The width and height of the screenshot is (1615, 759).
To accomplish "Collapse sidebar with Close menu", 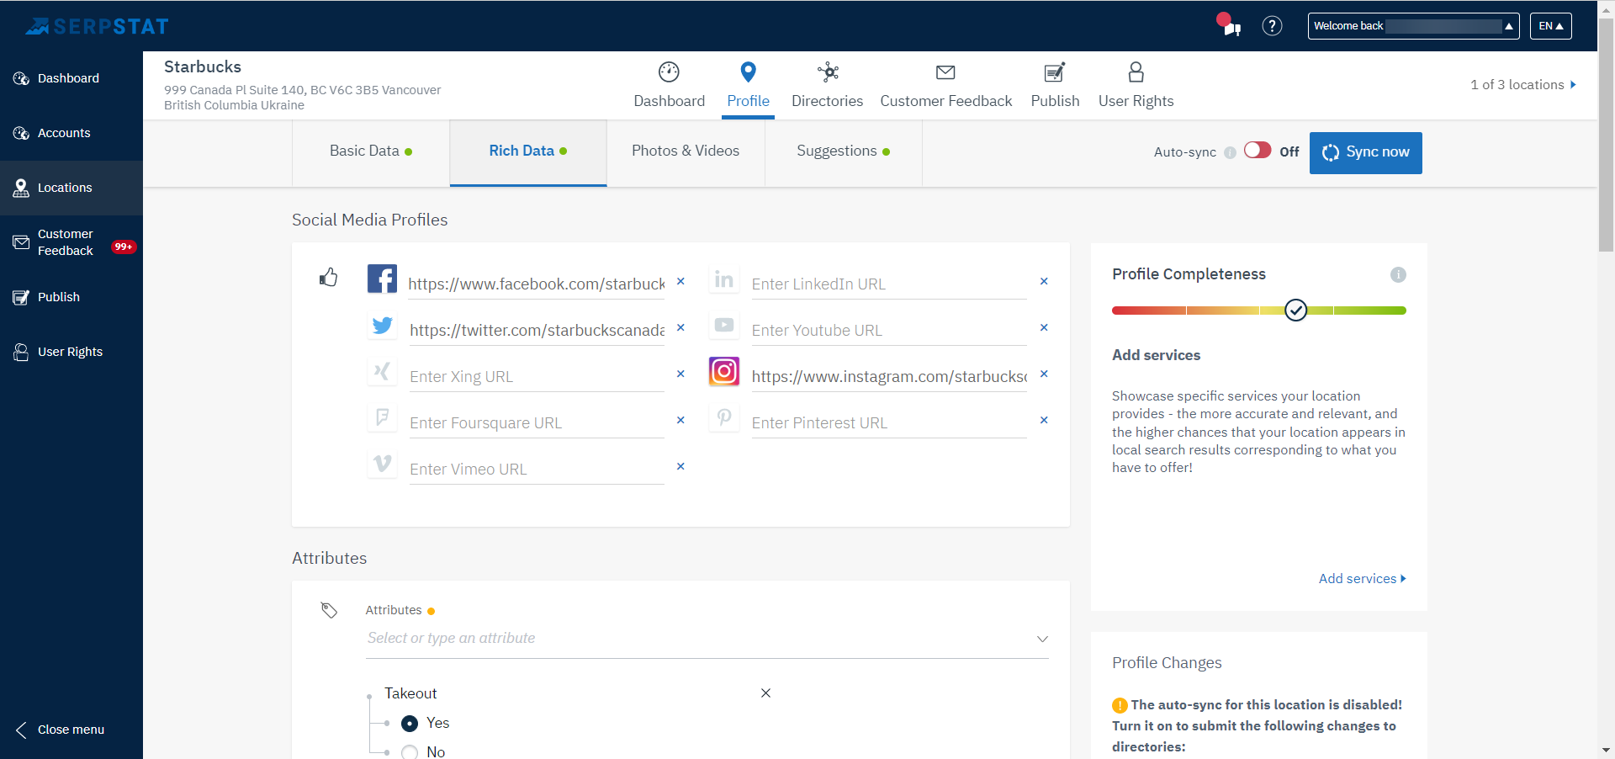I will [61, 730].
